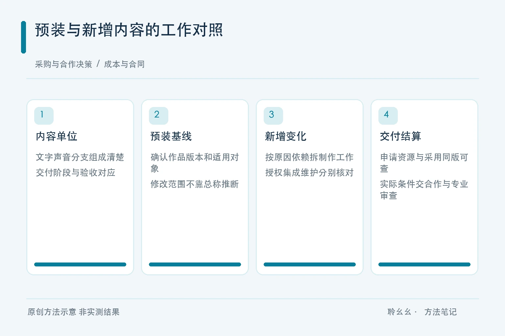Select the 交付结算 card heading
The height and width of the screenshot is (336, 505).
(x=400, y=136)
